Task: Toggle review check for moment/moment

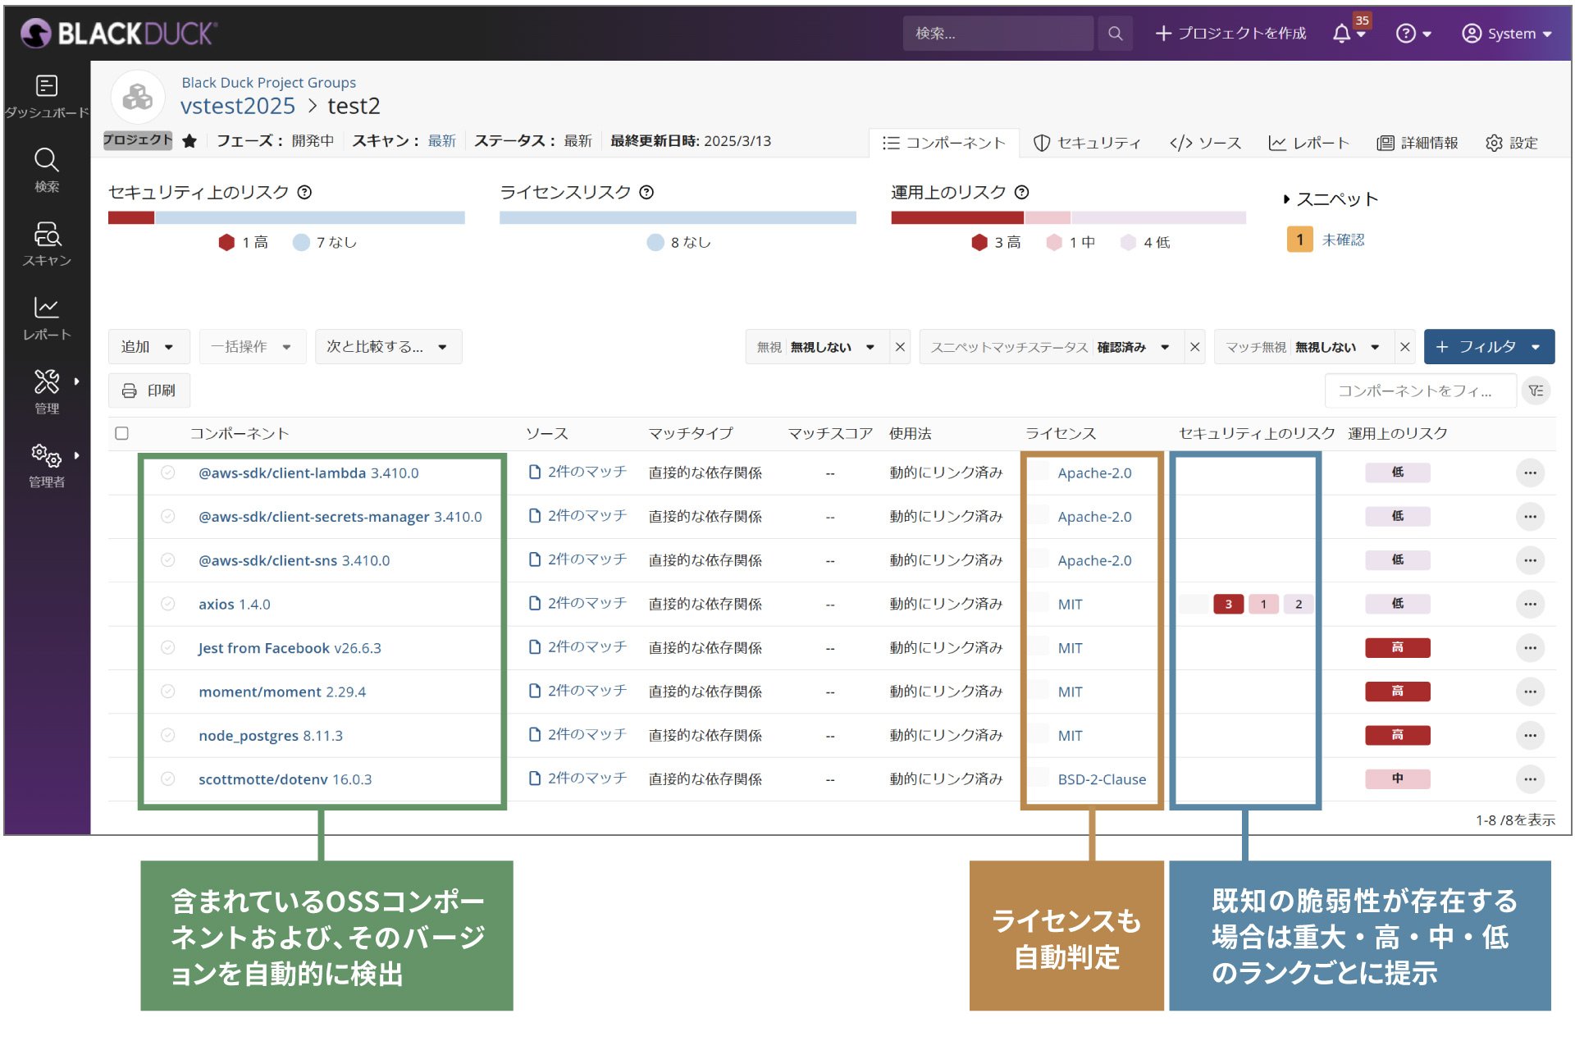Action: click(167, 691)
